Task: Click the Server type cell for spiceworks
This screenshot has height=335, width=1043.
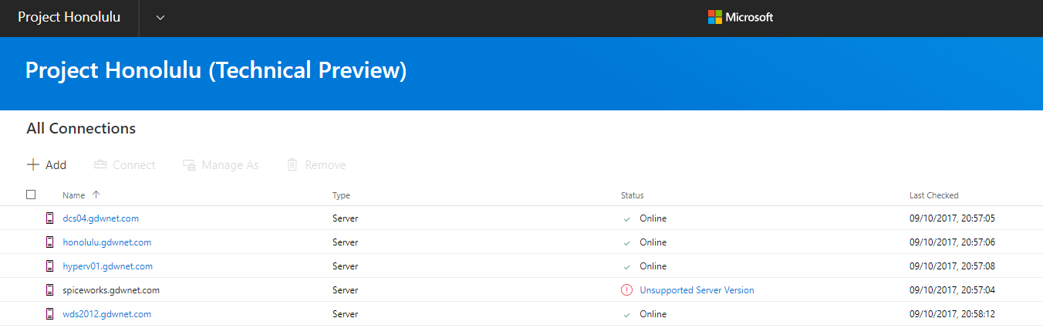Action: pyautogui.click(x=345, y=290)
